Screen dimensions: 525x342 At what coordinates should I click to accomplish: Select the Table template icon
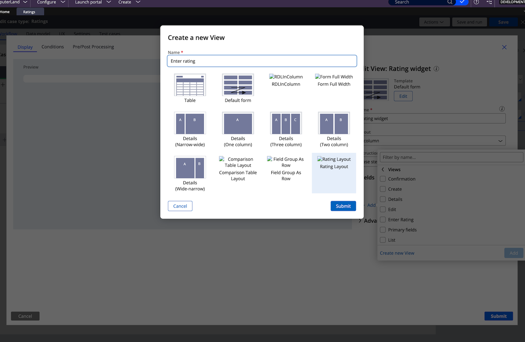pyautogui.click(x=190, y=85)
